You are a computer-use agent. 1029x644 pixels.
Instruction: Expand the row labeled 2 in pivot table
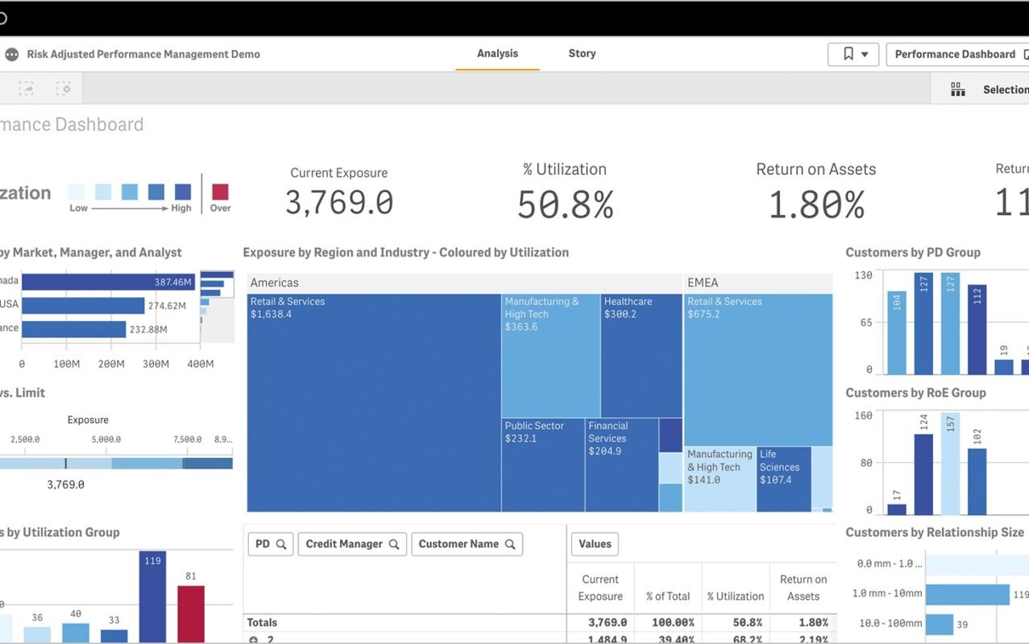[x=253, y=640]
